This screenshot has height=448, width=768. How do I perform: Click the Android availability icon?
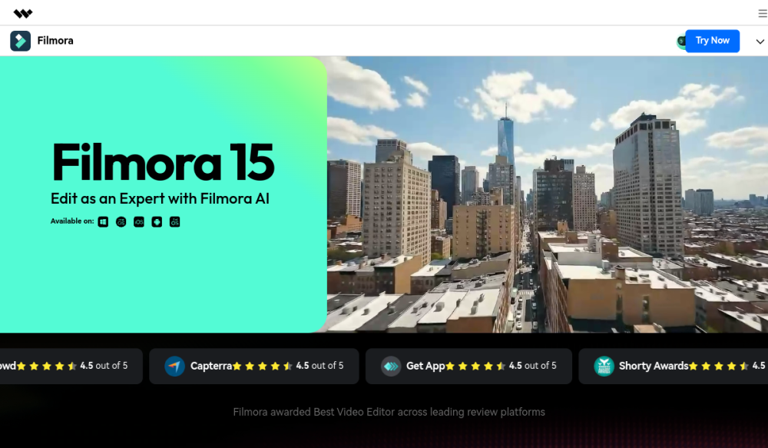click(x=157, y=221)
